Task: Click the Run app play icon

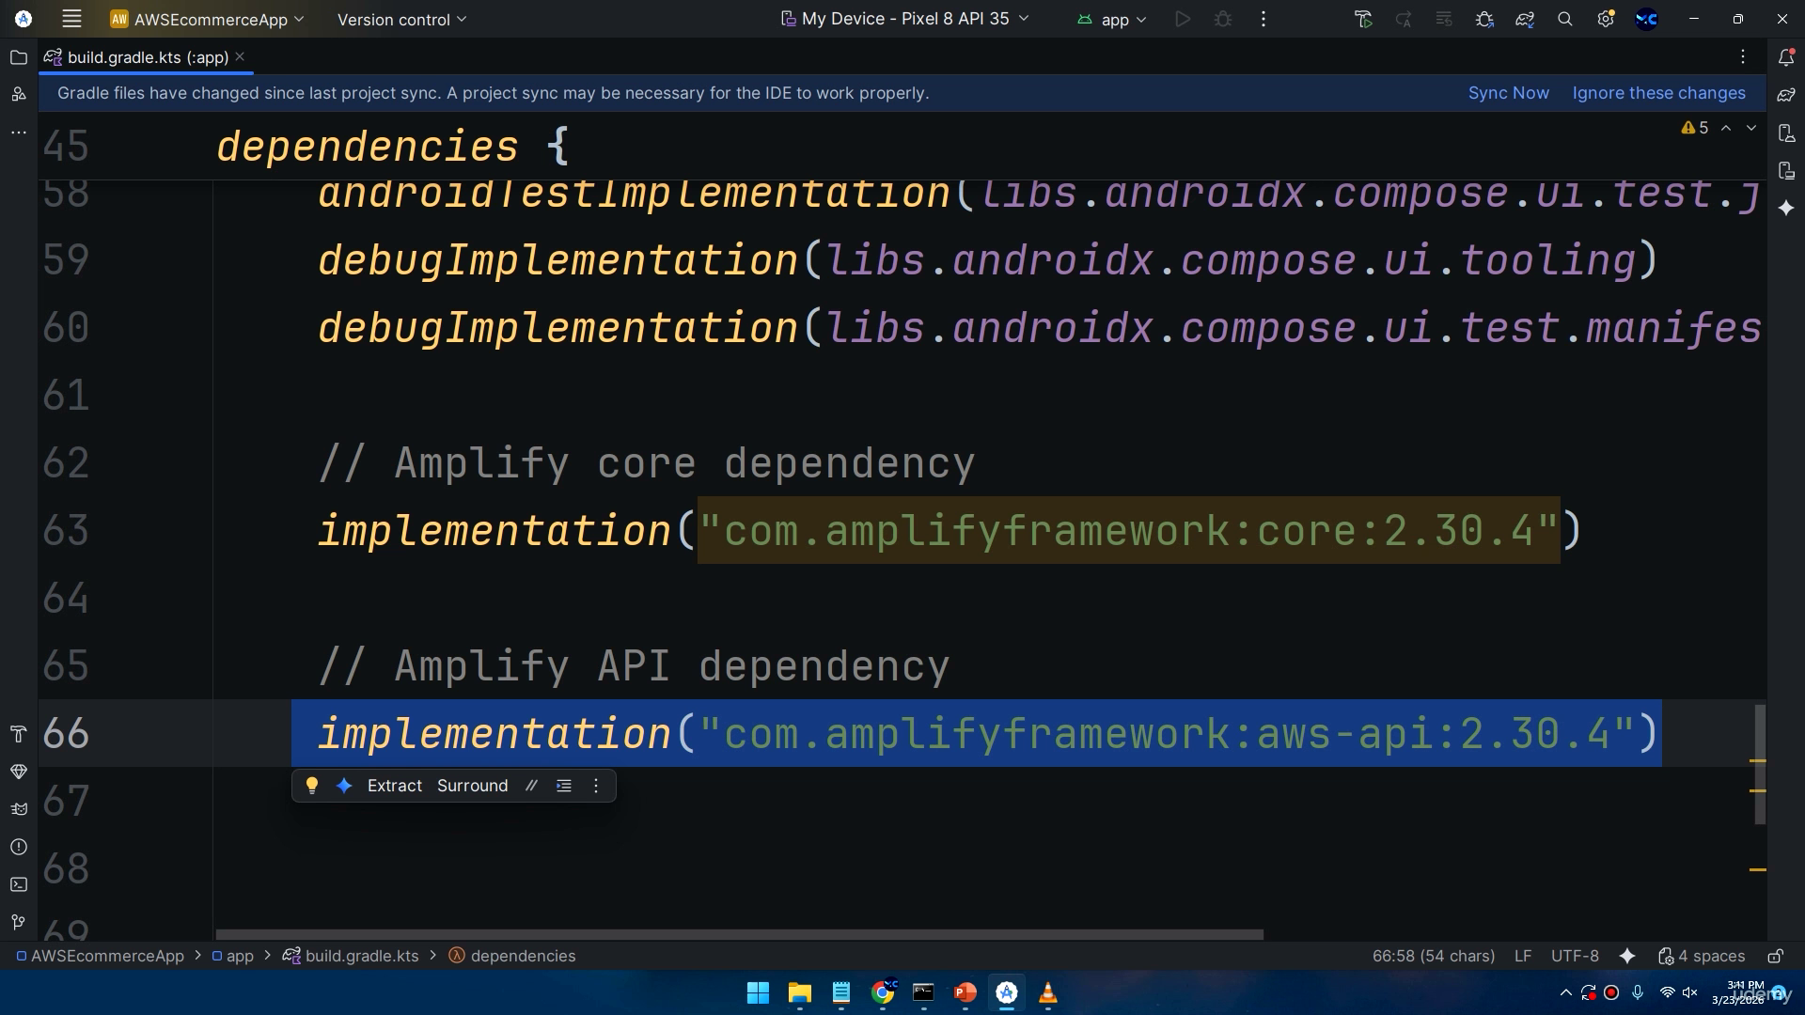Action: pyautogui.click(x=1183, y=19)
